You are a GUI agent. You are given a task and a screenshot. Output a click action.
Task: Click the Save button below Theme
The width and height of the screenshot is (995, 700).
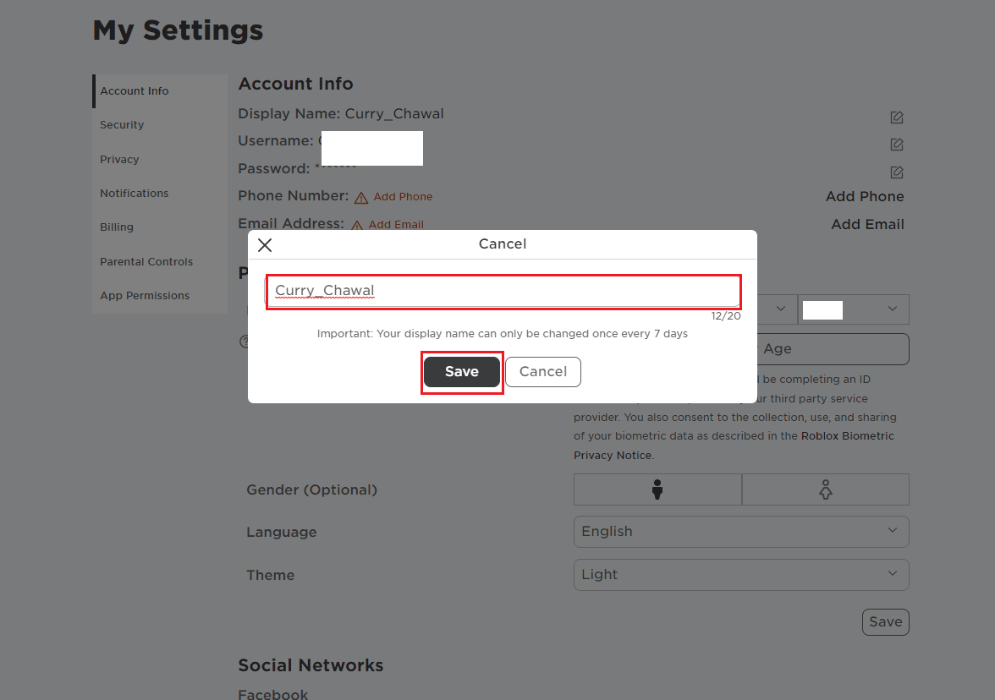[x=886, y=622]
